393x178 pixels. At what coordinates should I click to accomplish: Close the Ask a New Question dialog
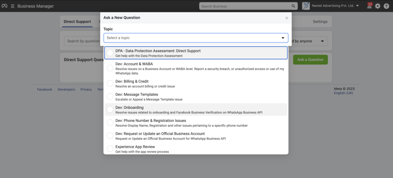click(x=287, y=18)
